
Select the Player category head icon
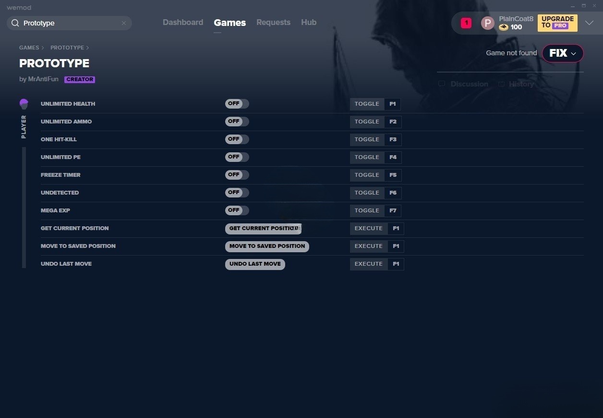pos(24,104)
